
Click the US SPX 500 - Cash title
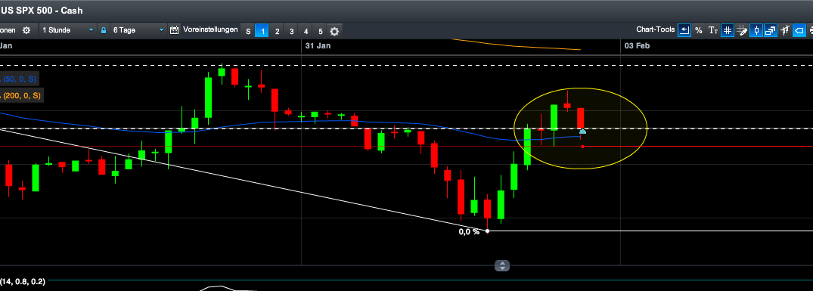pyautogui.click(x=42, y=11)
